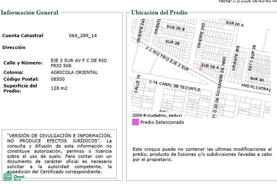Click the Este croquis puede no contener notice
The width and height of the screenshot is (277, 184).
[202, 154]
